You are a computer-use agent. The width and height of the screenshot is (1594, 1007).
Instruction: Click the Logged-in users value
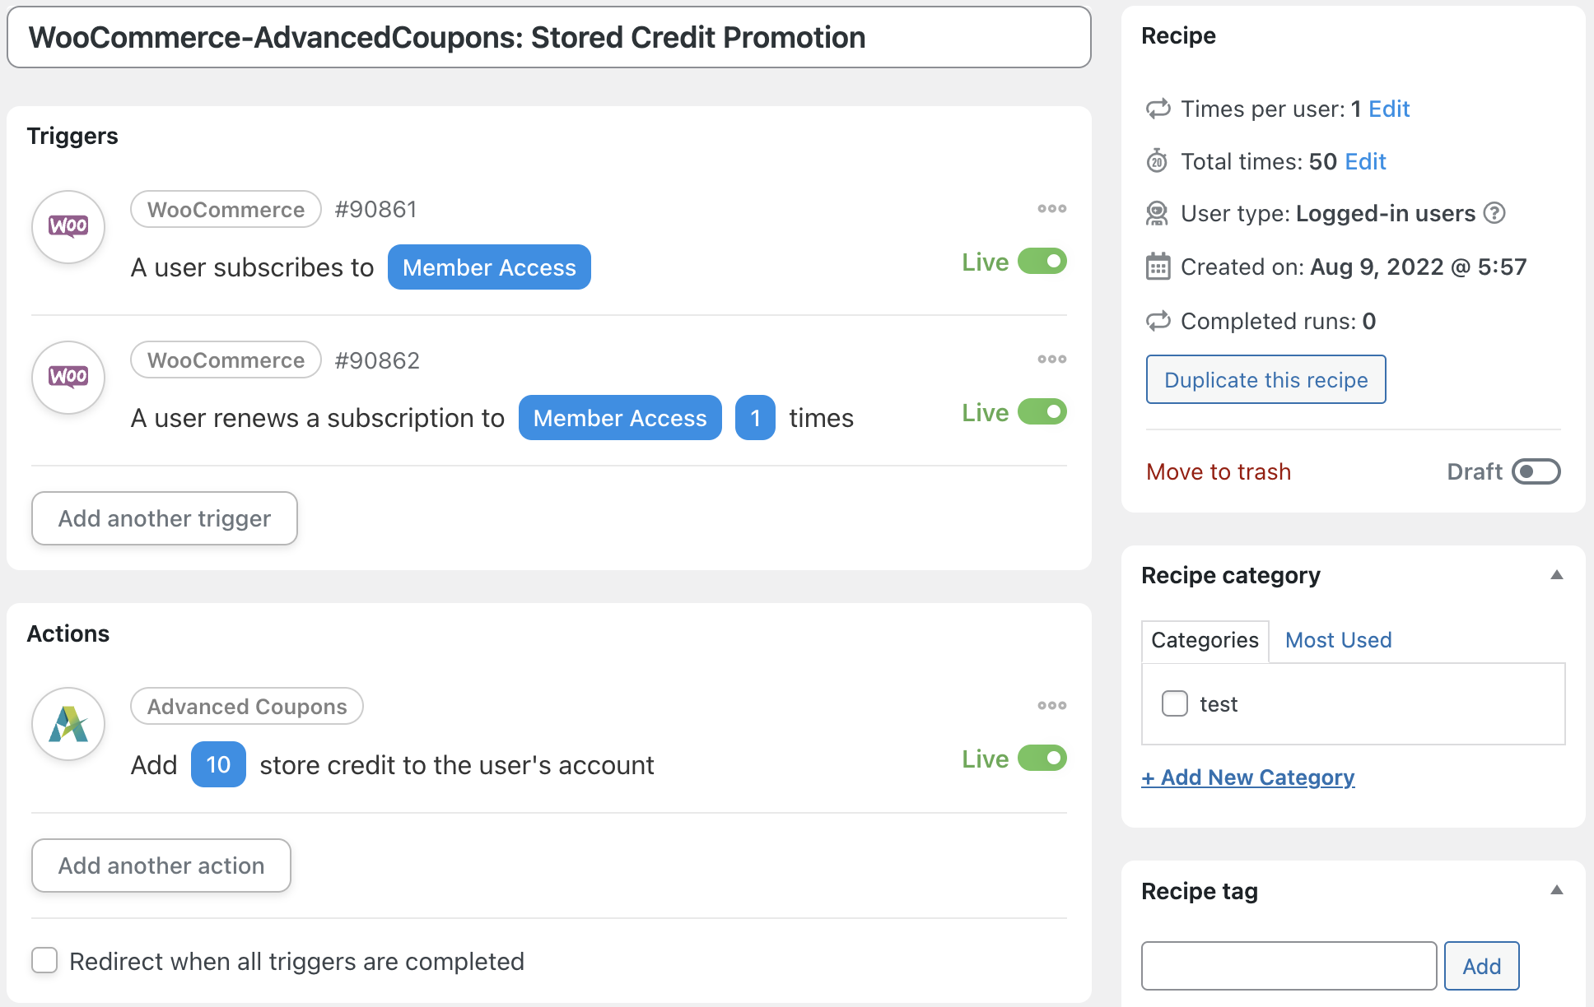coord(1386,213)
